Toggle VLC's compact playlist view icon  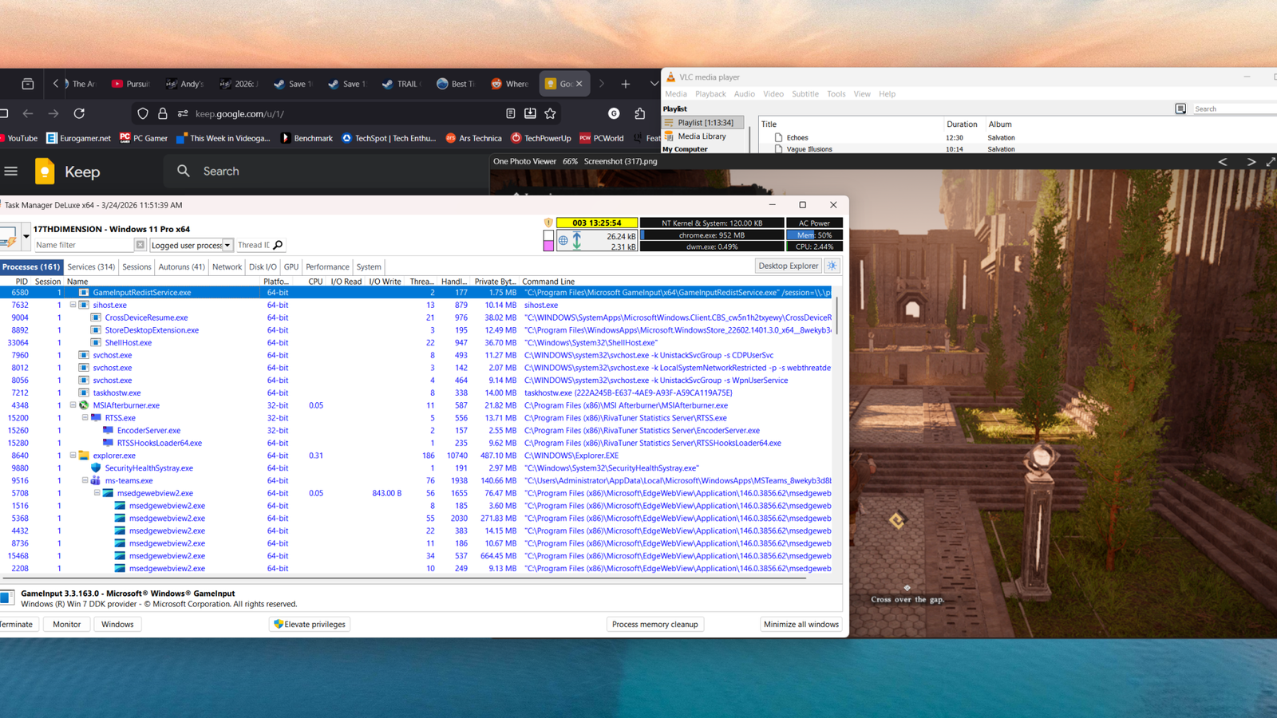1180,108
